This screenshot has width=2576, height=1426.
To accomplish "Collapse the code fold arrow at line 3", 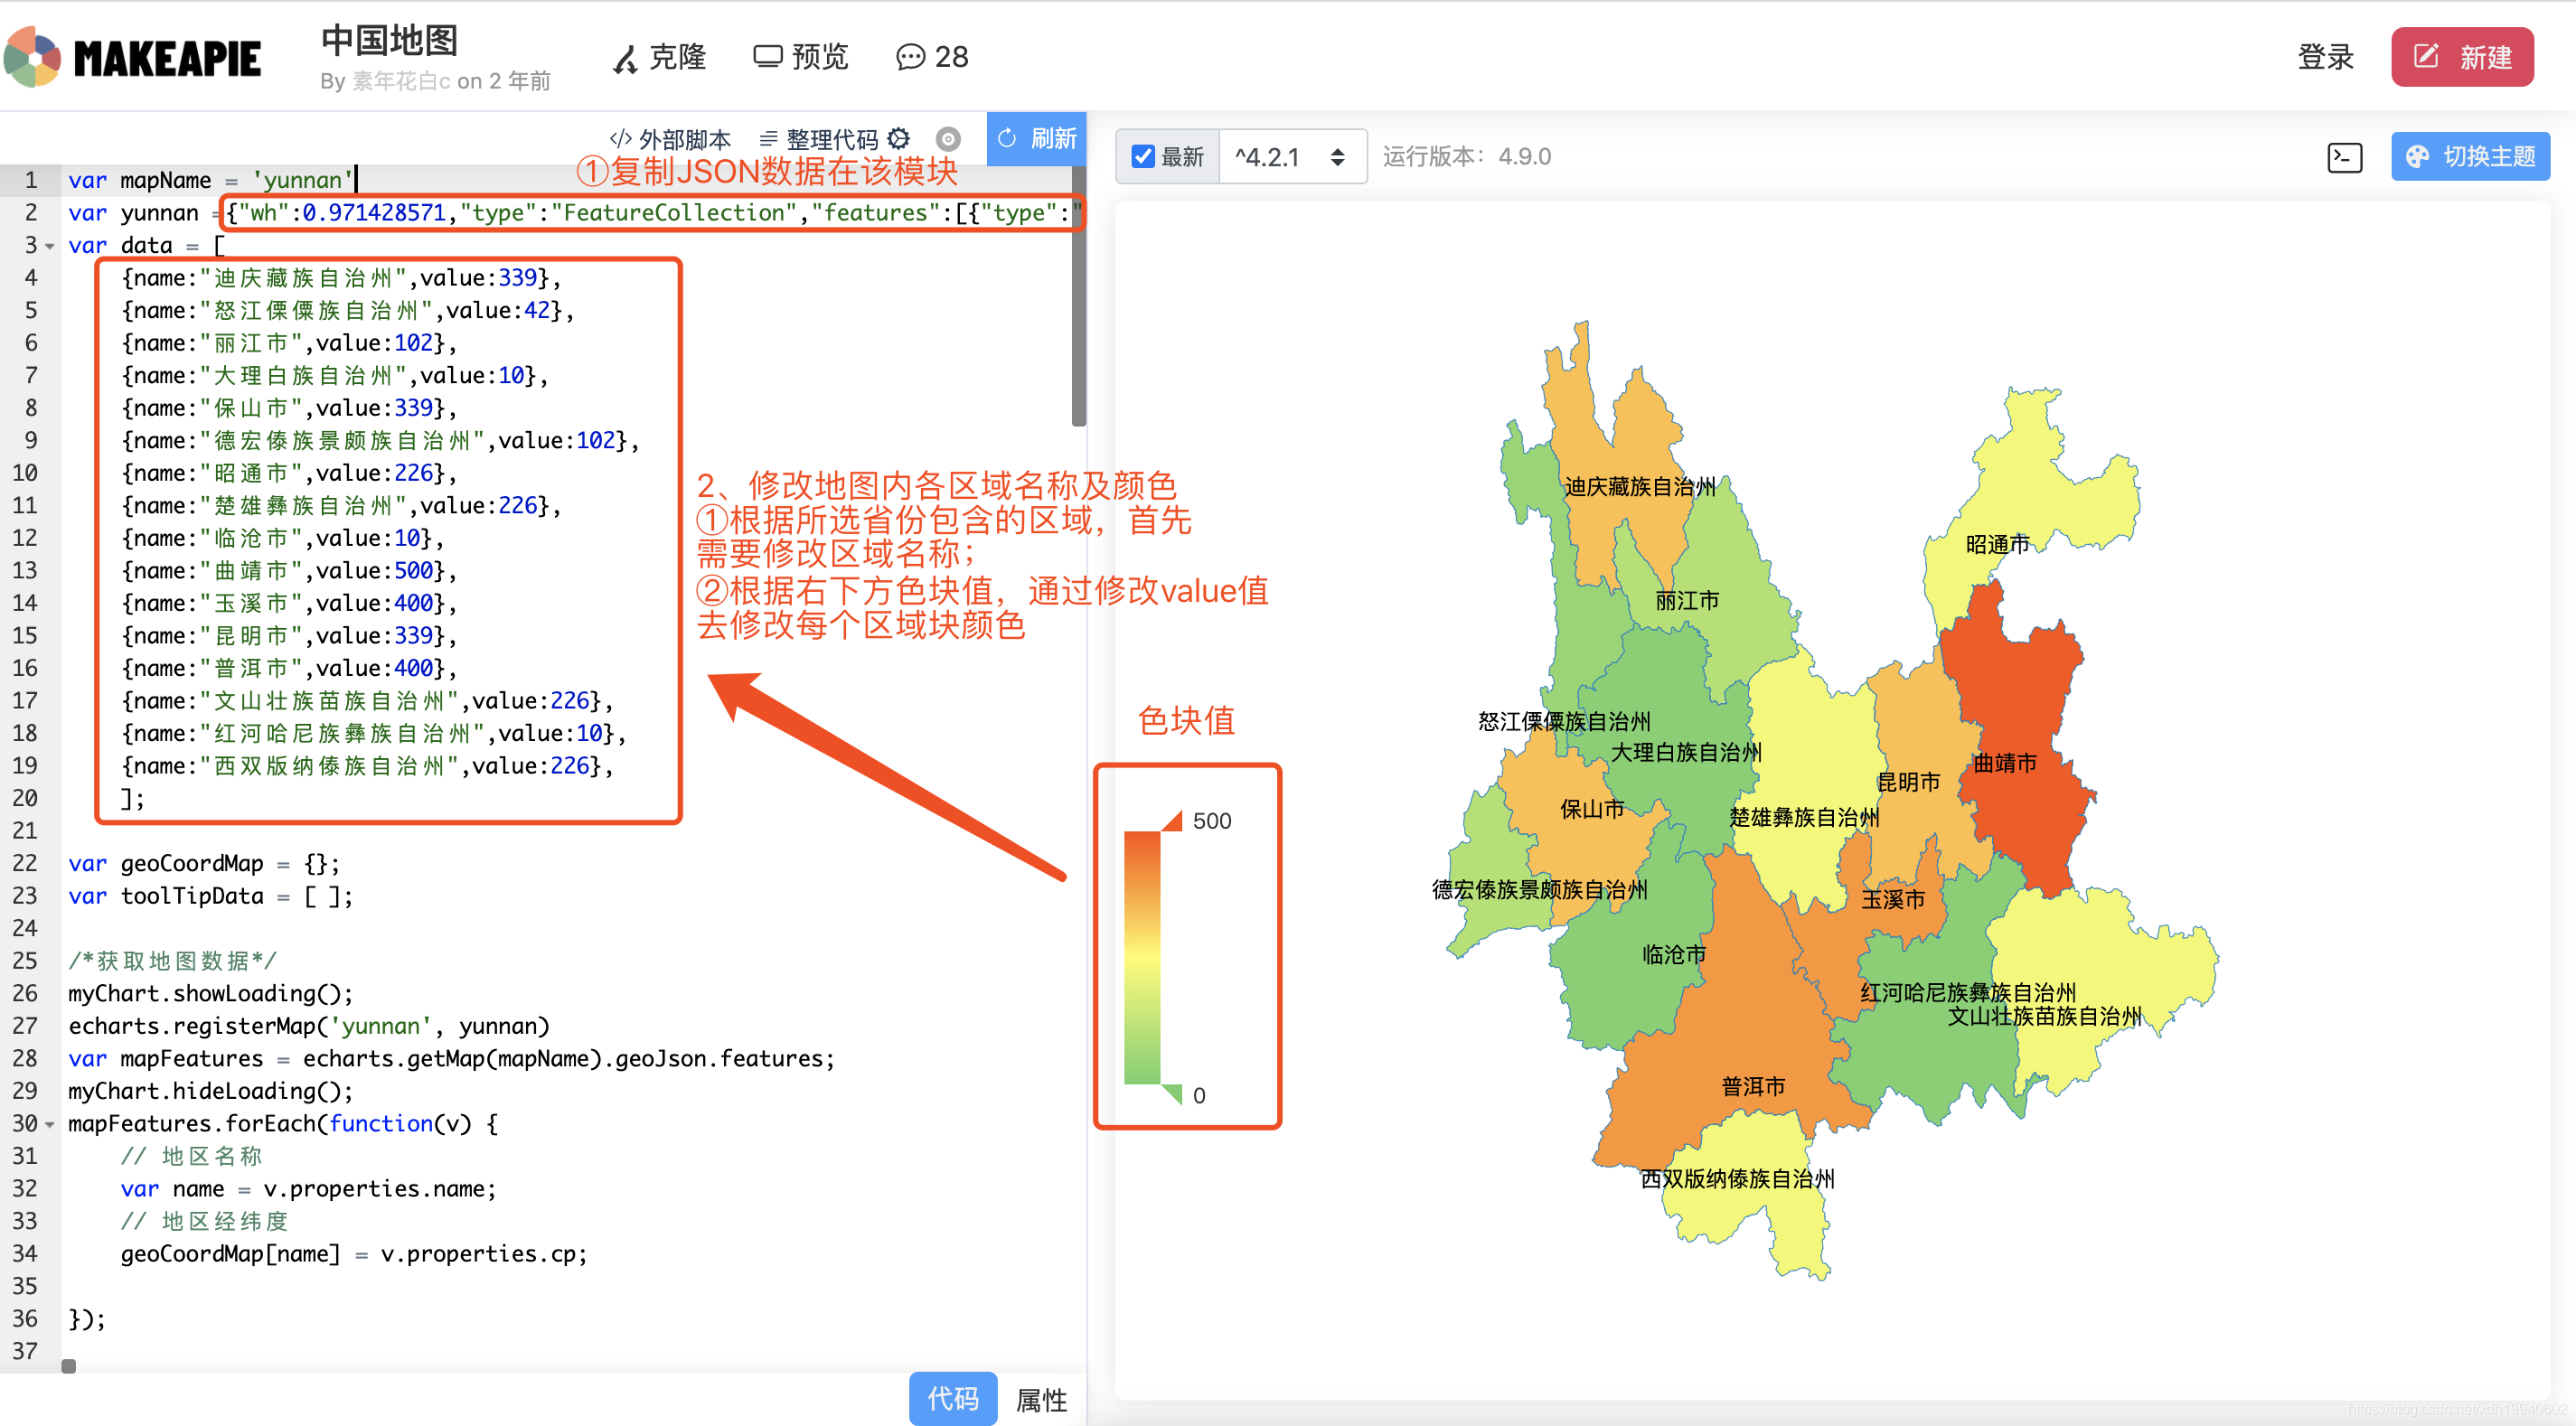I will [50, 245].
